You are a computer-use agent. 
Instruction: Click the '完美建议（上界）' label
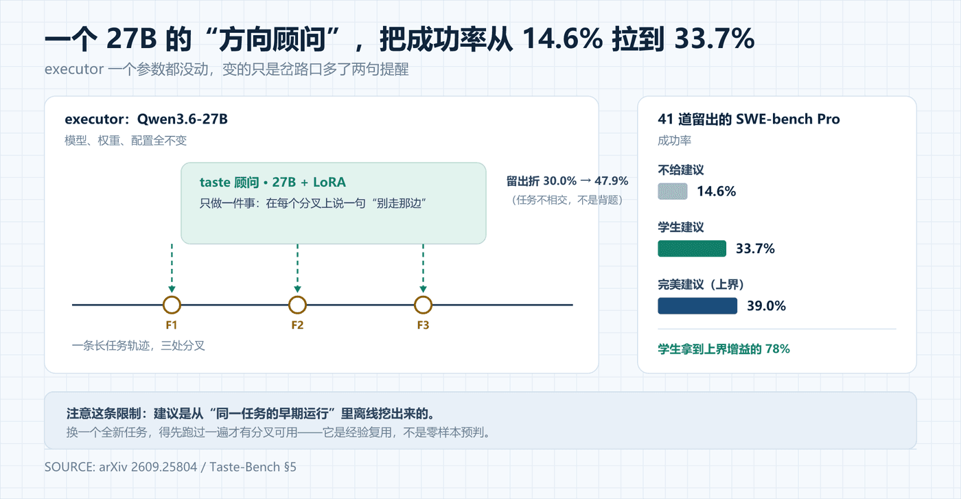click(x=702, y=284)
